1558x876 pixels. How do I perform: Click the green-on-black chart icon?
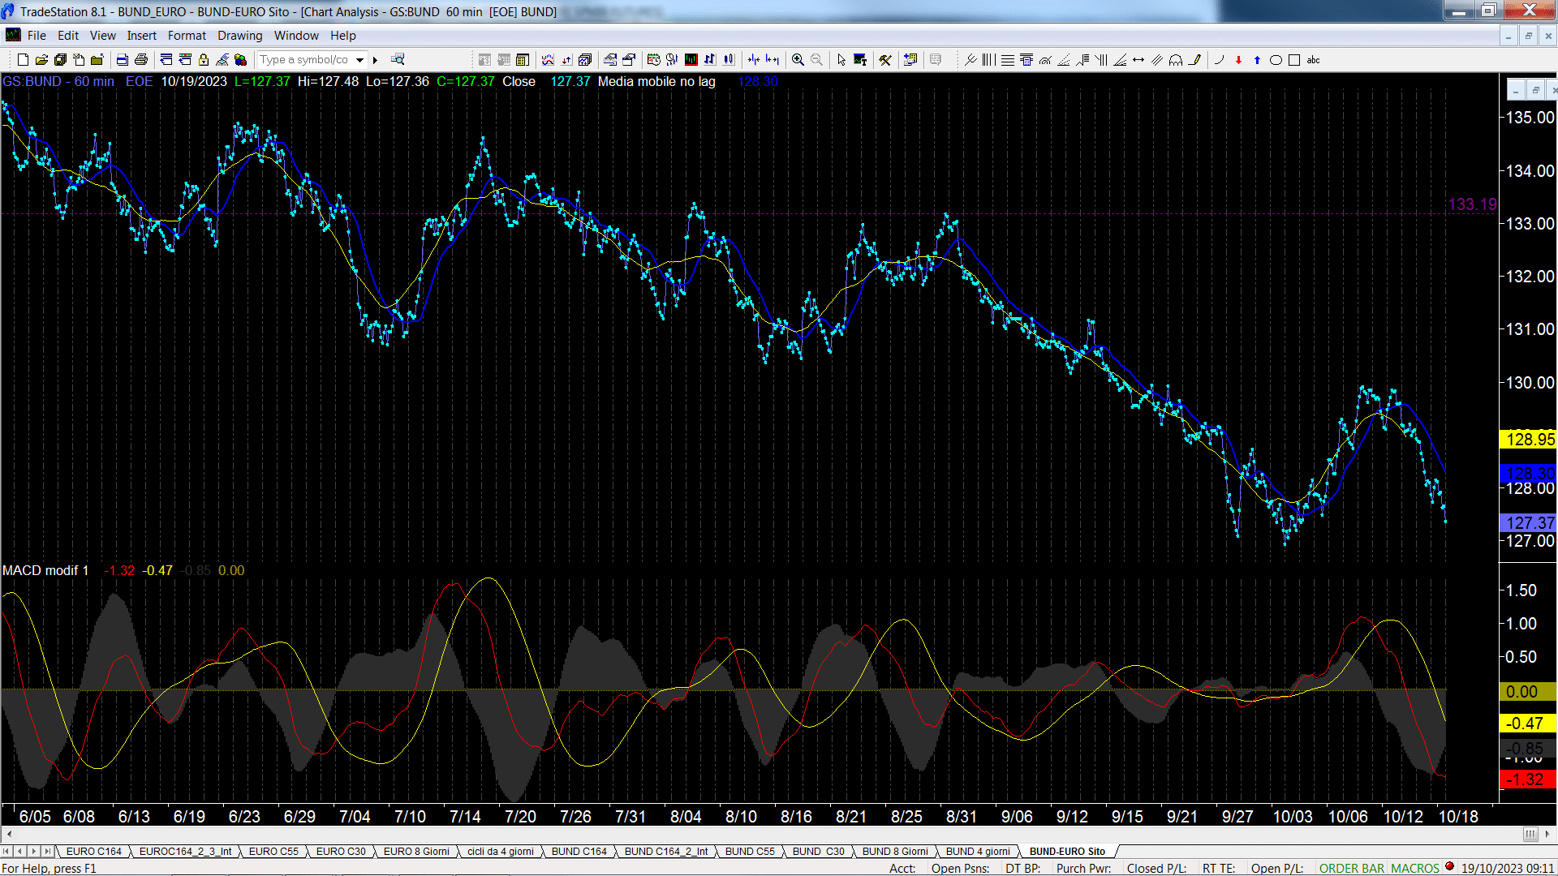691,60
